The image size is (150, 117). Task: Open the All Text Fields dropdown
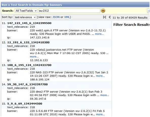pyautogui.click(x=26, y=11)
